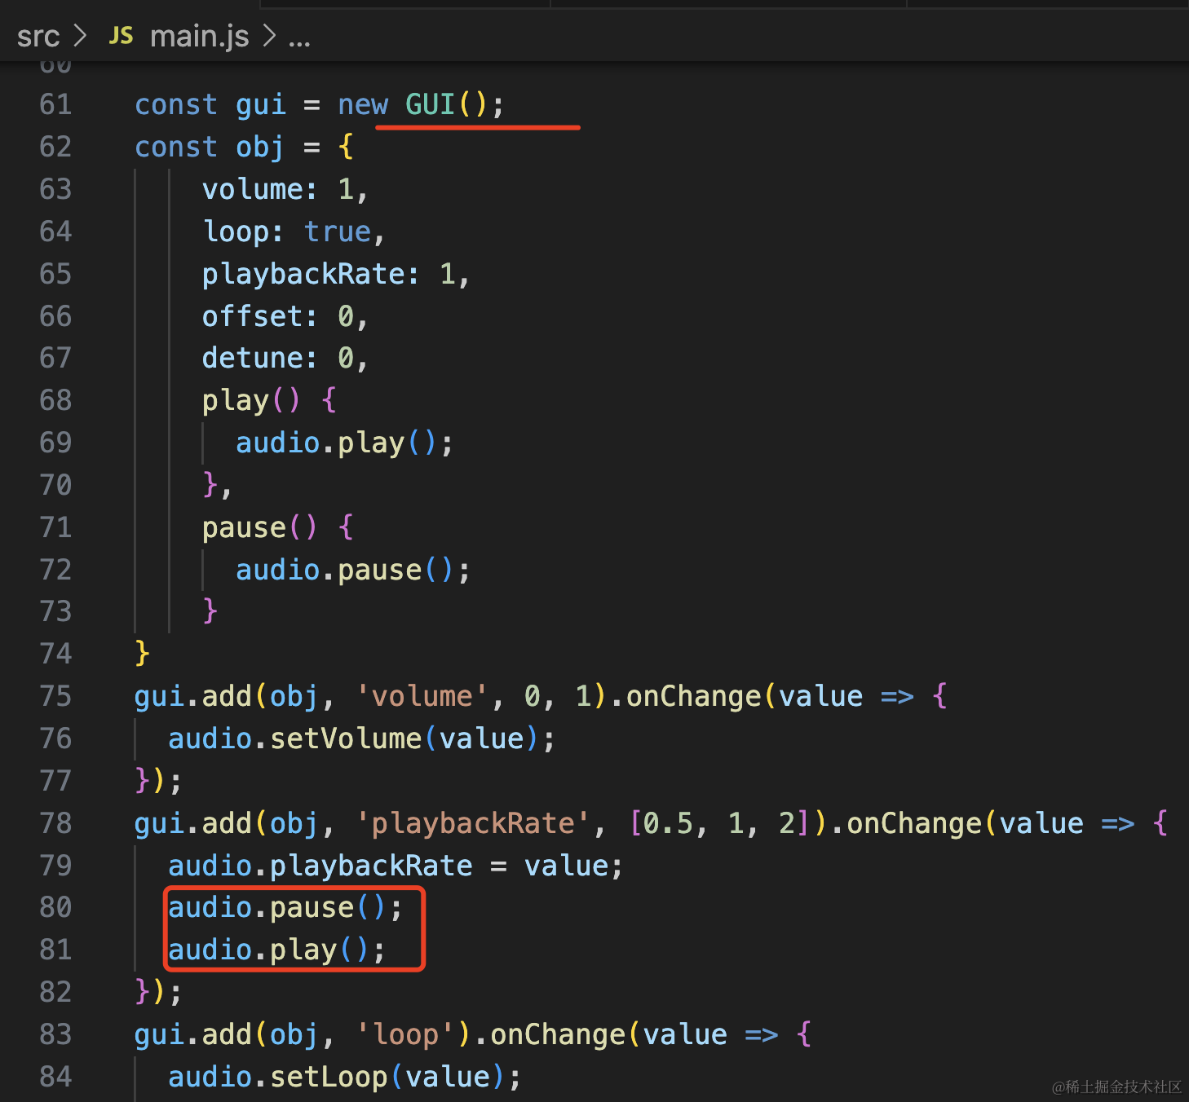The image size is (1189, 1102).
Task: Click 'audio.pause();' on line 80
Action: click(x=285, y=907)
